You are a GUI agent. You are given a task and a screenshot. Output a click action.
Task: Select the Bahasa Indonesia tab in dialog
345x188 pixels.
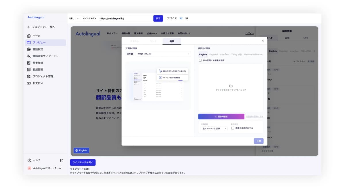click(253, 54)
